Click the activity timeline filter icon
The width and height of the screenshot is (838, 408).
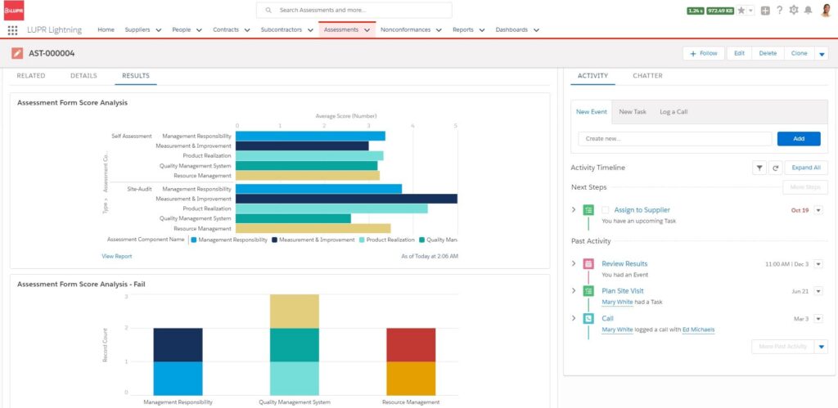(759, 168)
